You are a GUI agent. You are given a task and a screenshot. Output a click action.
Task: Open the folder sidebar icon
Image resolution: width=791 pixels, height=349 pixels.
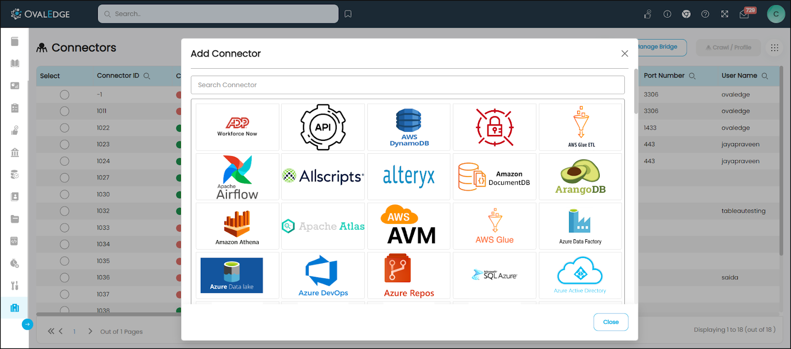15,219
